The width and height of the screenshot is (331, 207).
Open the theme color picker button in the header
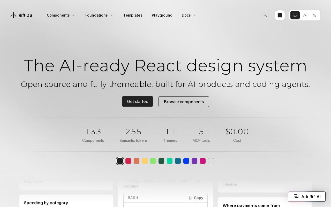(x=280, y=15)
